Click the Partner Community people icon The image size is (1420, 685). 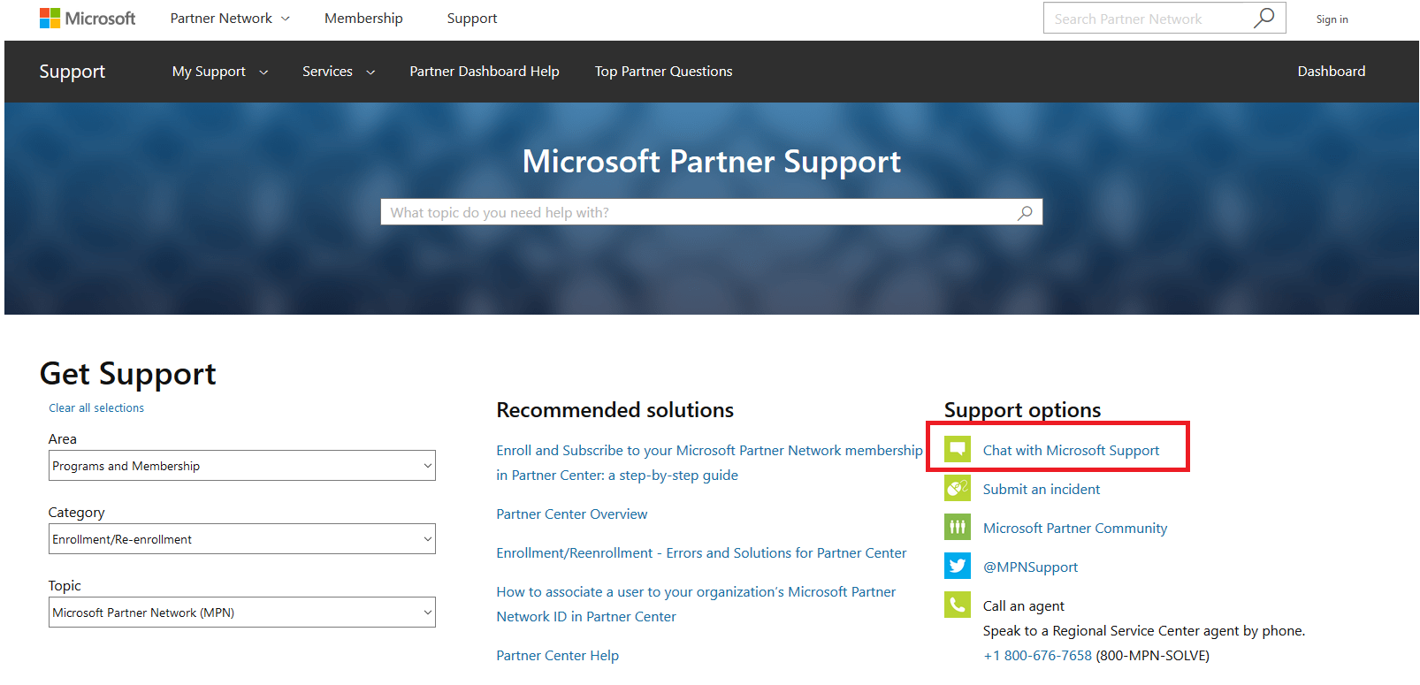[958, 528]
